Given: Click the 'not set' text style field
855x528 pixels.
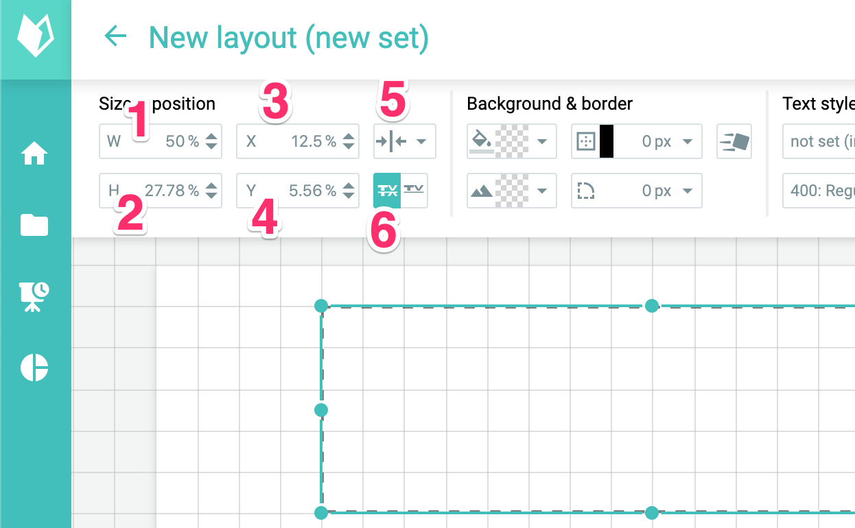Looking at the screenshot, I should [x=818, y=141].
